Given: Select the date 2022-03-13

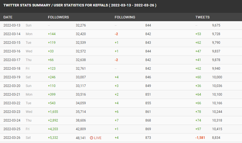Looking at the screenshot, I should [12, 25].
